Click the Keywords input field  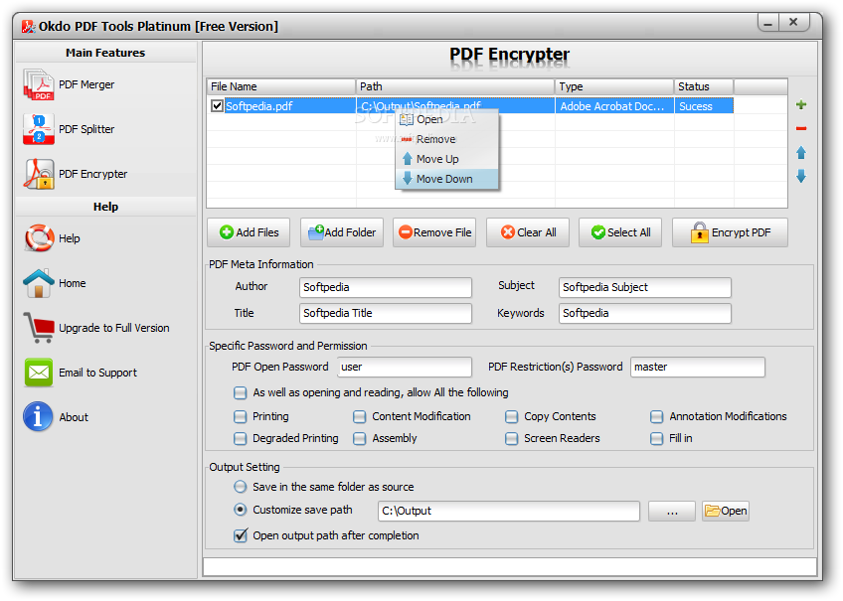[644, 313]
